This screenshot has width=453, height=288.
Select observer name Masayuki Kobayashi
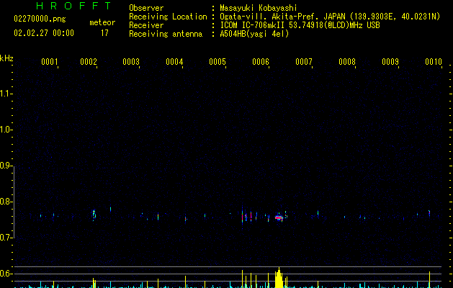[x=259, y=8]
